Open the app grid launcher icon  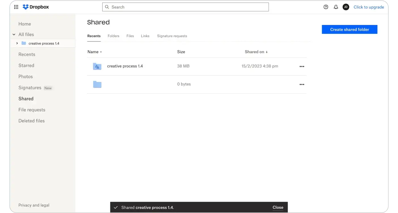pyautogui.click(x=16, y=7)
